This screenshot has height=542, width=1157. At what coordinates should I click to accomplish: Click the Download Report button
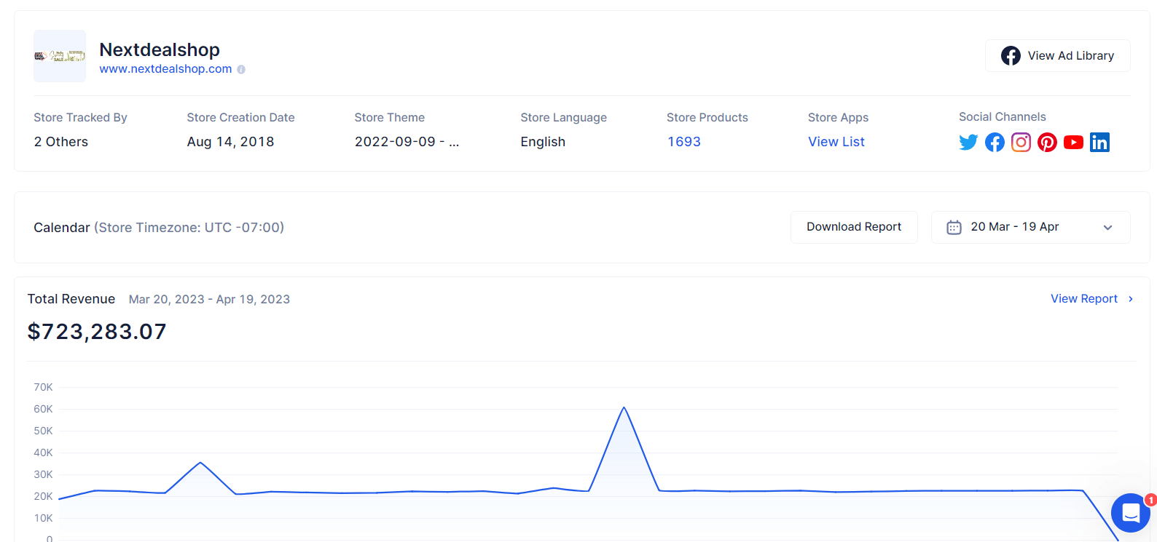point(854,227)
